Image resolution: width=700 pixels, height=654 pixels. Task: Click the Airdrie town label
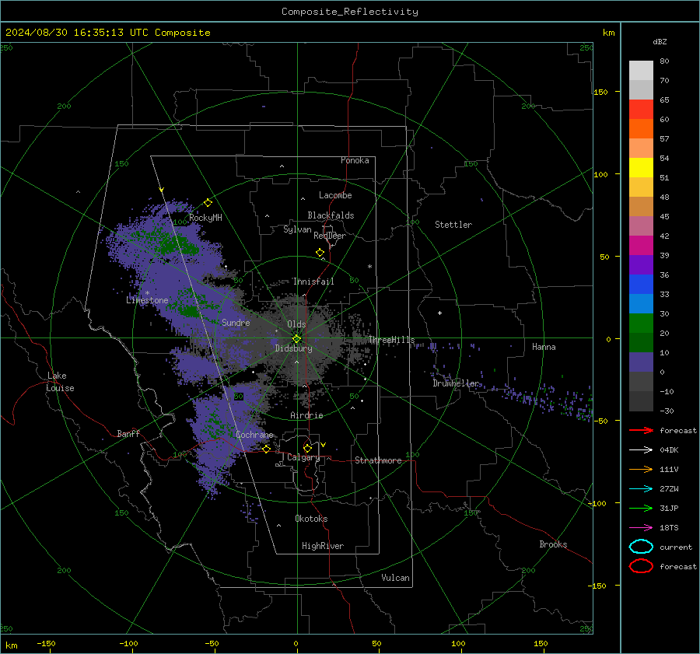pos(306,415)
